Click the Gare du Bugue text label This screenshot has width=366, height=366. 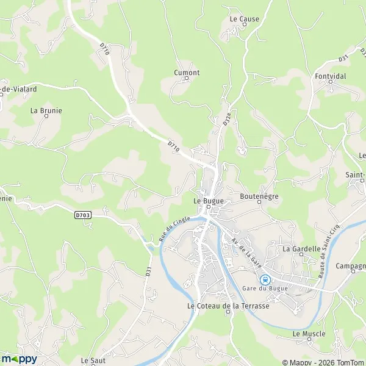tap(265, 289)
